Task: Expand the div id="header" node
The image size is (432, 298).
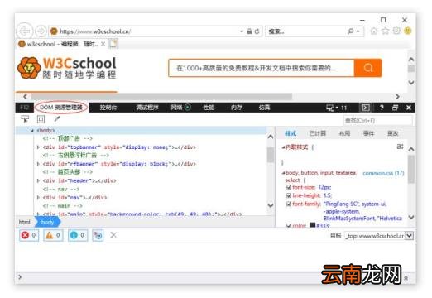Action: pos(38,180)
